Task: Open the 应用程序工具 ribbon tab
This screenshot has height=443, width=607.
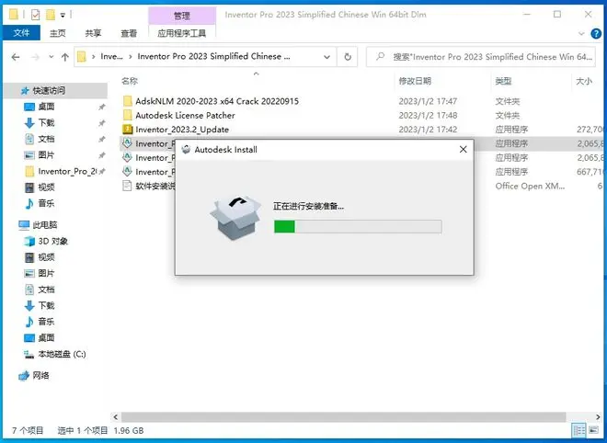Action: point(181,33)
